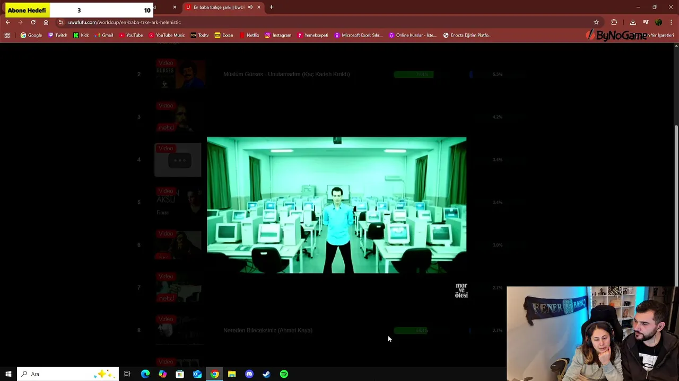Screen dimensions: 679x381
Task: Open the Kick bookmark
Action: tap(81, 35)
